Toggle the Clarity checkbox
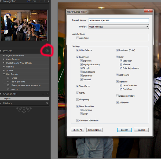Viewport: 161px width, 159px height. tap(78, 93)
